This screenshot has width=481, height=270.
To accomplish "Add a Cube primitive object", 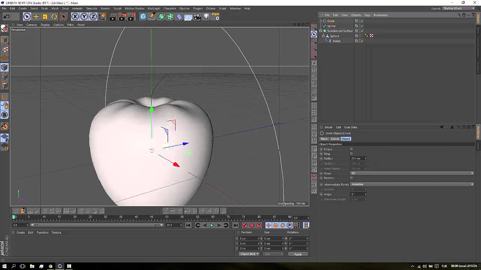I will coord(143,16).
